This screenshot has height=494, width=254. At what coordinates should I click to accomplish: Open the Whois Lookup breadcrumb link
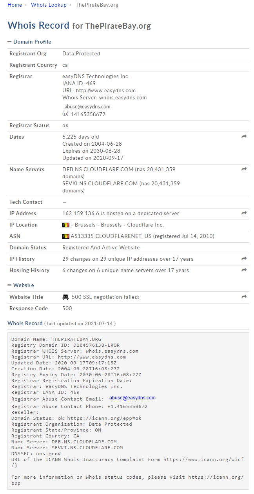click(x=49, y=5)
